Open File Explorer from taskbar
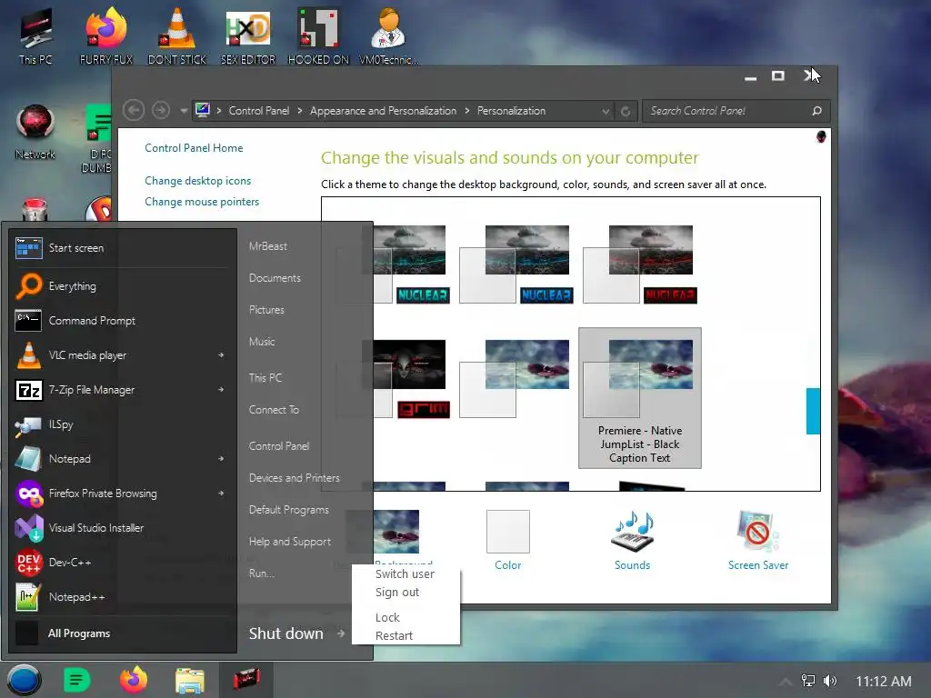Viewport: 931px width, 698px height. [x=190, y=680]
